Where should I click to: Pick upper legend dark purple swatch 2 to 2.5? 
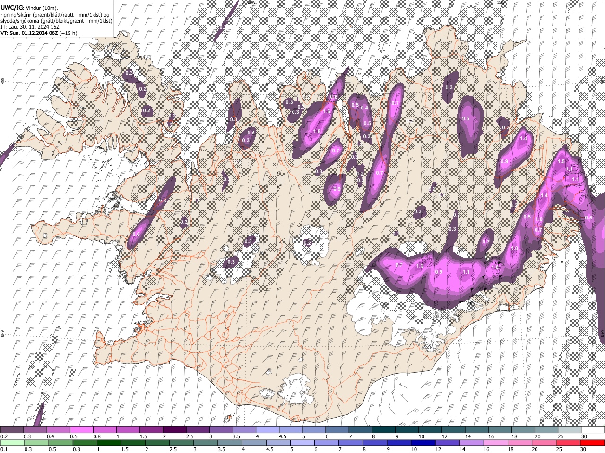[174, 429]
